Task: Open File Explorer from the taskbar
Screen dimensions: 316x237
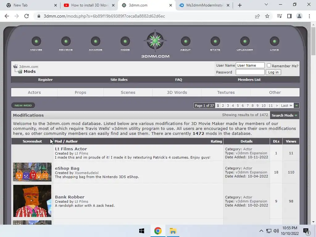Action: (x=173, y=231)
